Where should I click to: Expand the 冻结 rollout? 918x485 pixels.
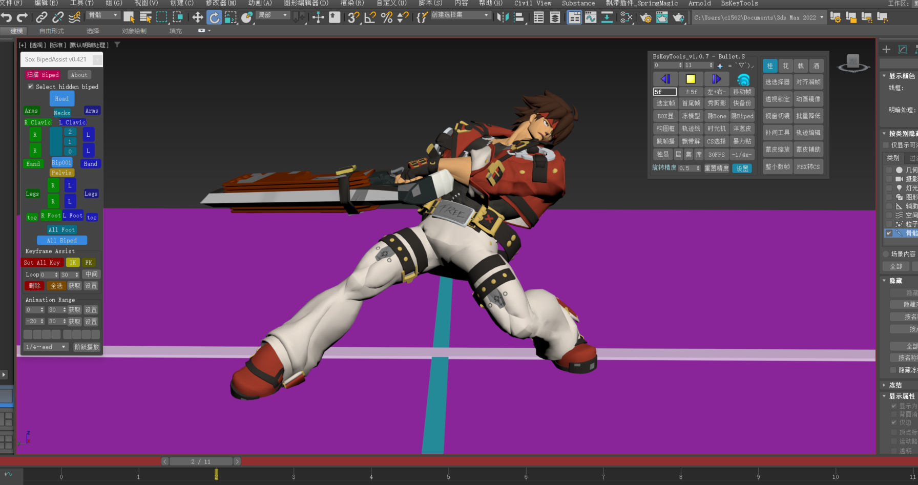coord(884,385)
